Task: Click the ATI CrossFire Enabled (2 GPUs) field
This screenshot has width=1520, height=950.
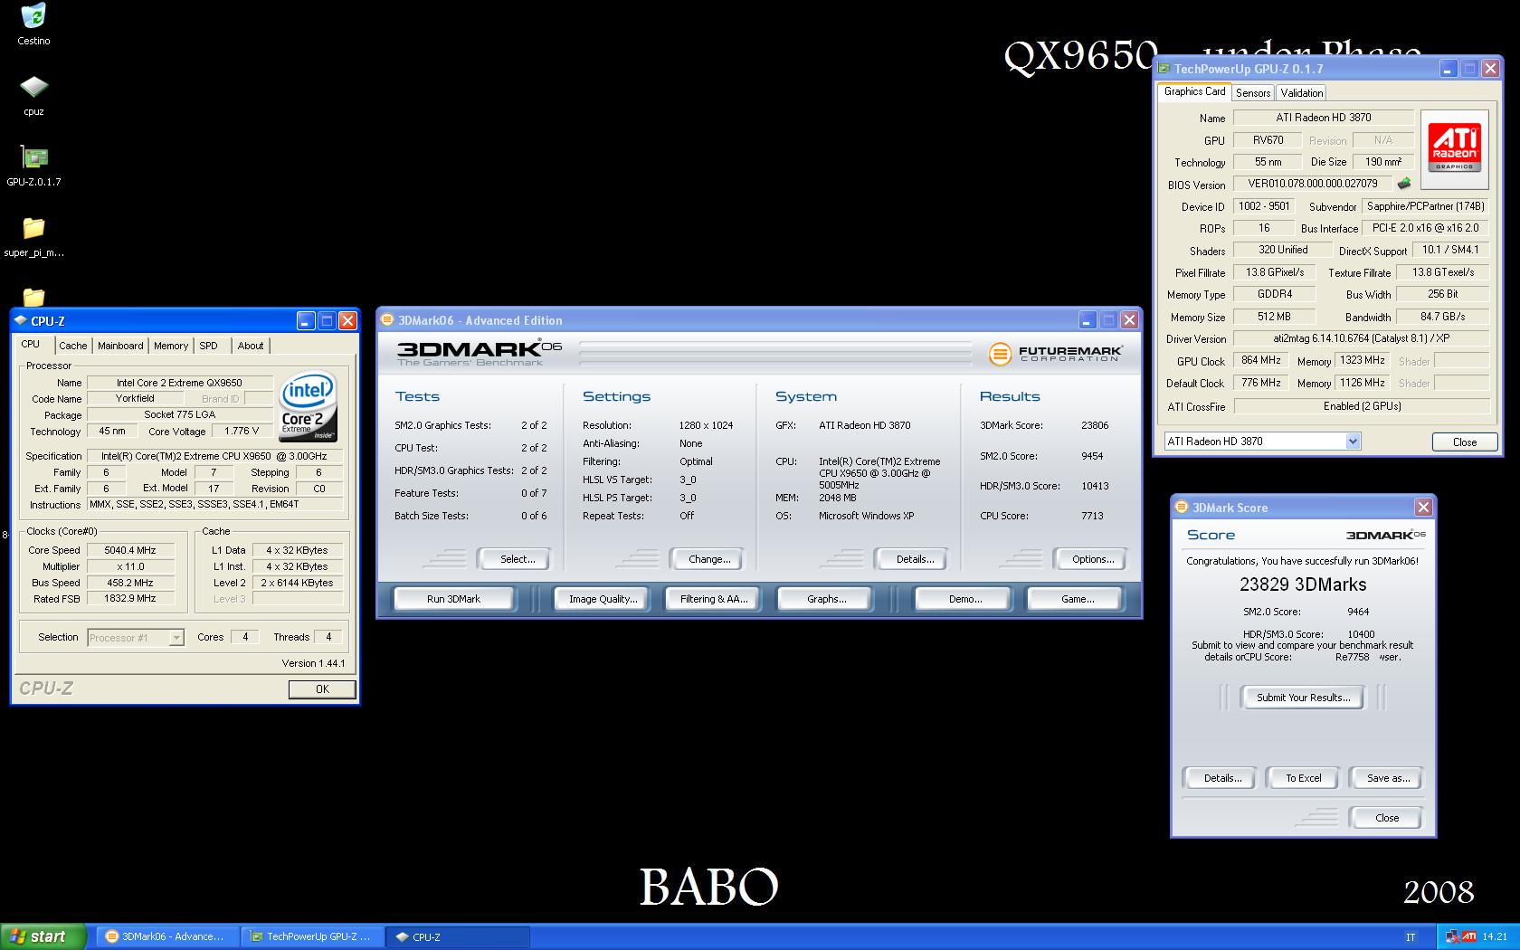Action: (1361, 406)
